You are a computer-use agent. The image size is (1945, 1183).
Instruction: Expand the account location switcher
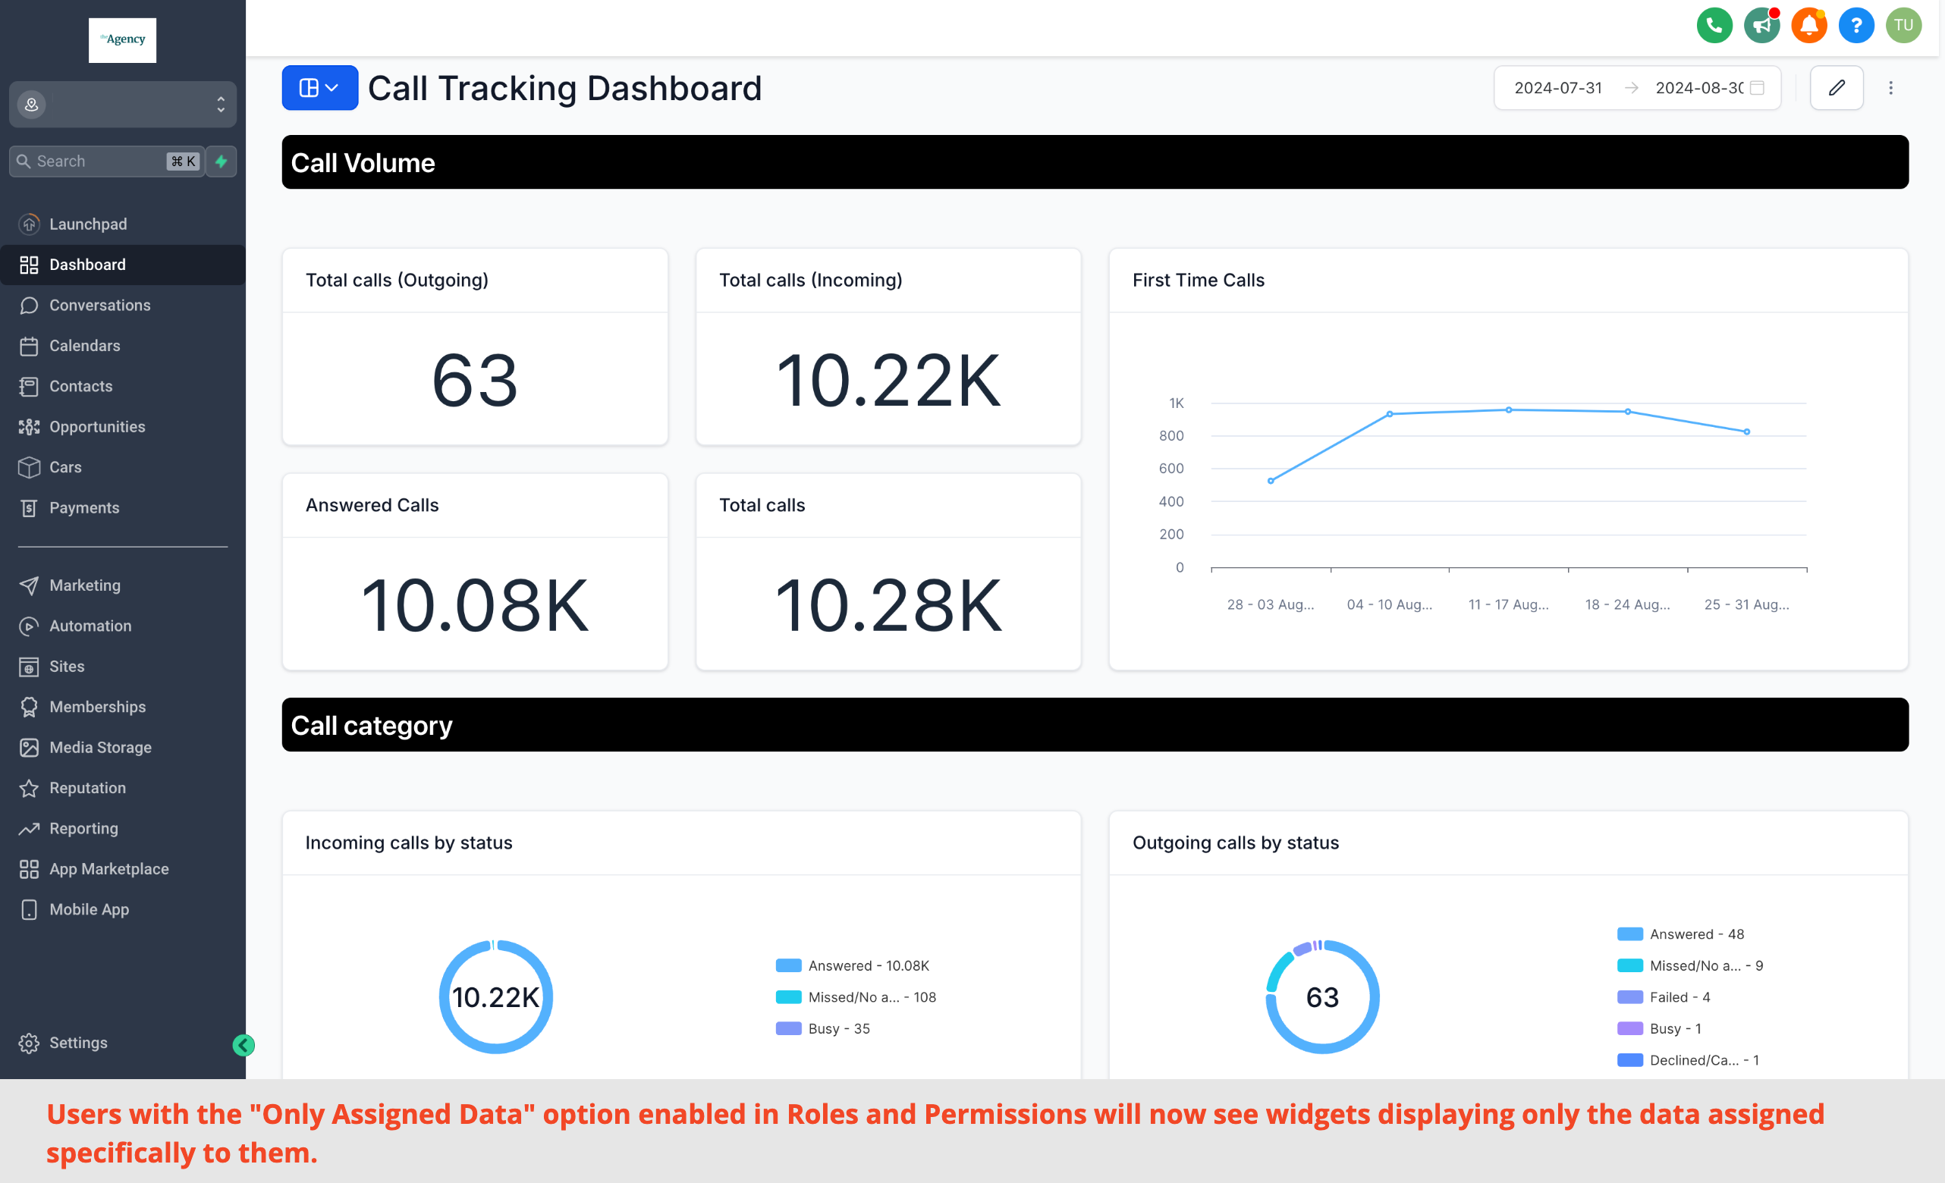pyautogui.click(x=122, y=104)
